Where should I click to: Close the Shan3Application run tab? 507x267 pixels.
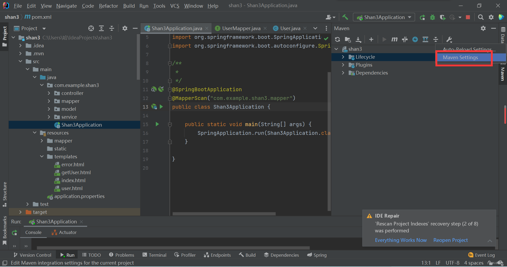[81, 222]
